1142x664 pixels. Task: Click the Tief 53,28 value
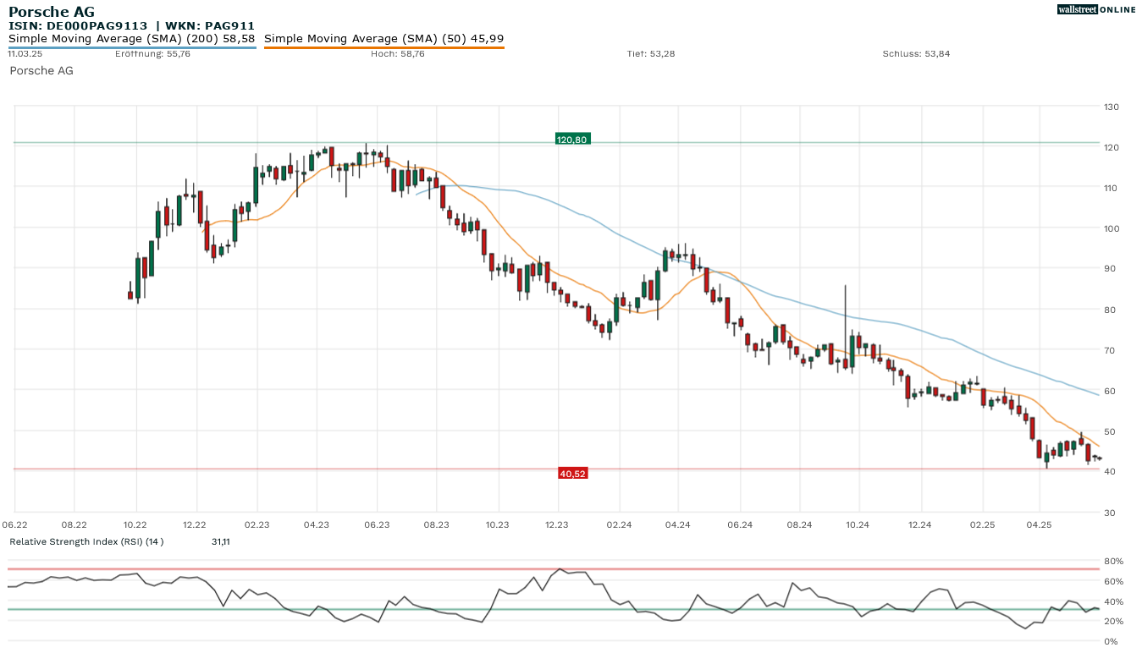pyautogui.click(x=650, y=54)
